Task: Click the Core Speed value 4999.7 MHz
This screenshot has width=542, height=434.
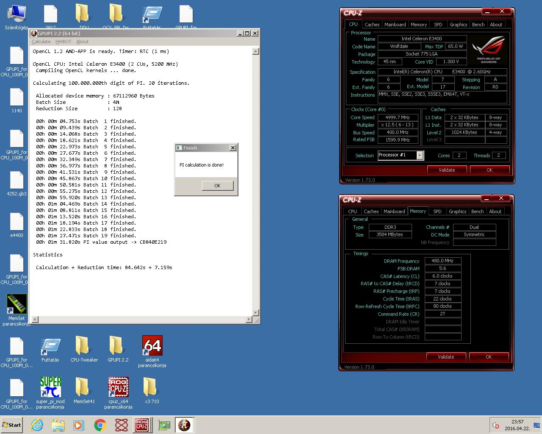Action: pos(398,117)
